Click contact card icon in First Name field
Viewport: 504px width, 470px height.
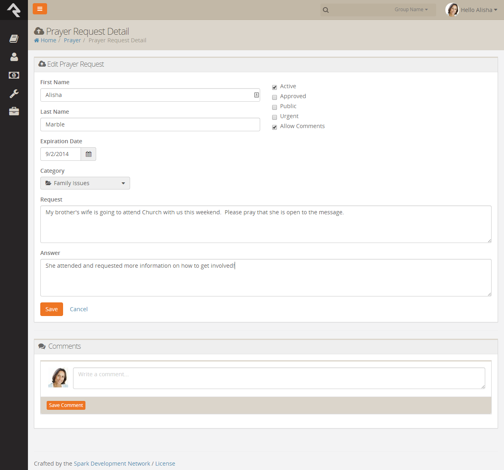coord(257,95)
